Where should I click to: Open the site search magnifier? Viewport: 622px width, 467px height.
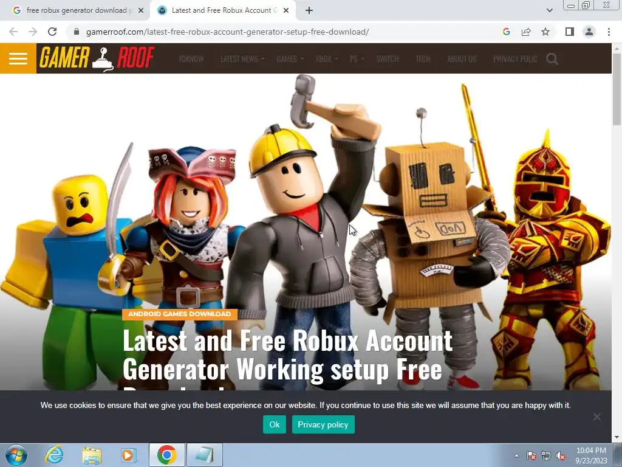click(x=552, y=59)
